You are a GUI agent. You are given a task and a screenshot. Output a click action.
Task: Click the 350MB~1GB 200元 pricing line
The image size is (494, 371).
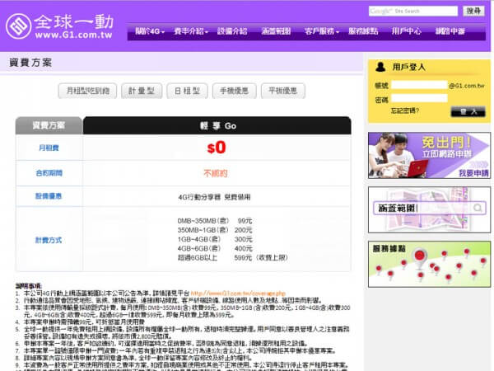215,230
